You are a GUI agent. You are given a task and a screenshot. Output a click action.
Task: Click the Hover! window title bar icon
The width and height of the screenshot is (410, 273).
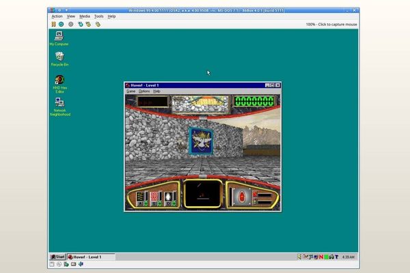click(x=128, y=85)
